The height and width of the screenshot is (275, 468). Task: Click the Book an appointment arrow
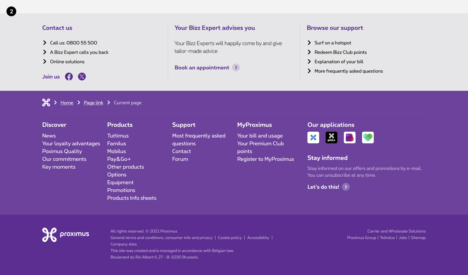(x=236, y=67)
